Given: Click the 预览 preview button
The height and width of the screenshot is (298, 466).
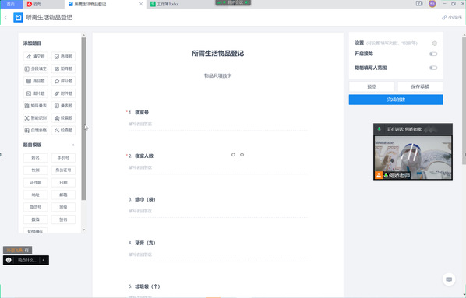Looking at the screenshot, I should [x=372, y=86].
